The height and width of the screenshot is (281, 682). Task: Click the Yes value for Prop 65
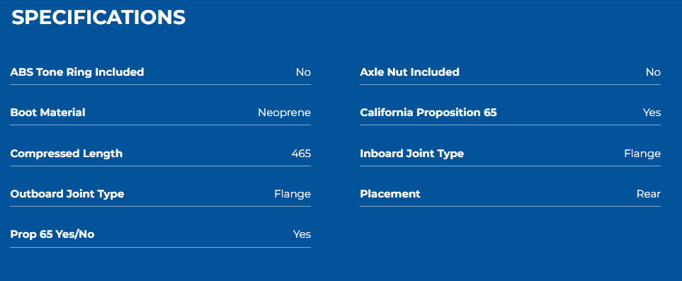coord(302,234)
